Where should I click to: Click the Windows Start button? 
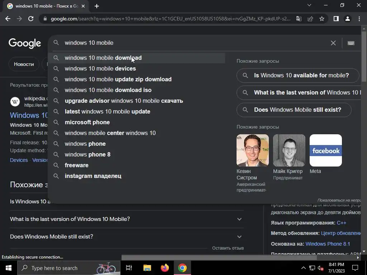pyautogui.click(x=9, y=268)
